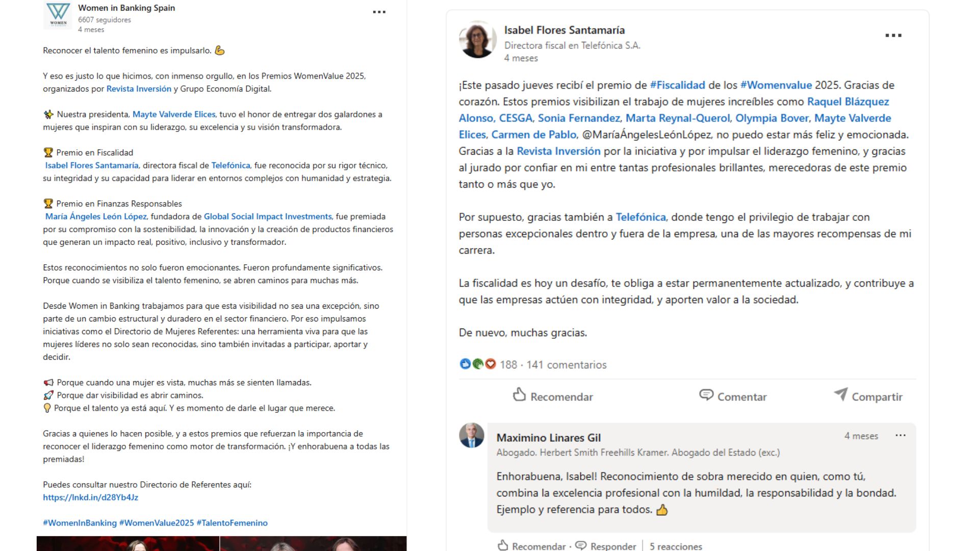The height and width of the screenshot is (551, 979).
Task: Click the Recomendar thumbs-up on the post
Action: [x=519, y=395]
